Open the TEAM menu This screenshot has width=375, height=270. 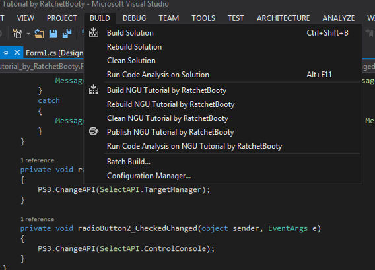(169, 18)
